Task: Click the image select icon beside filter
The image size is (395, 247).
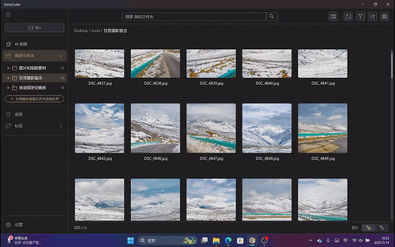Action: coord(349,17)
